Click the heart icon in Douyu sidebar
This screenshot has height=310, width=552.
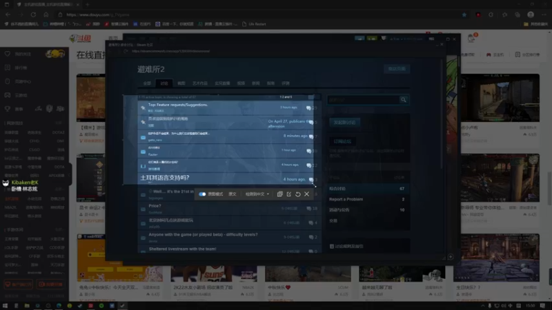tap(8, 54)
